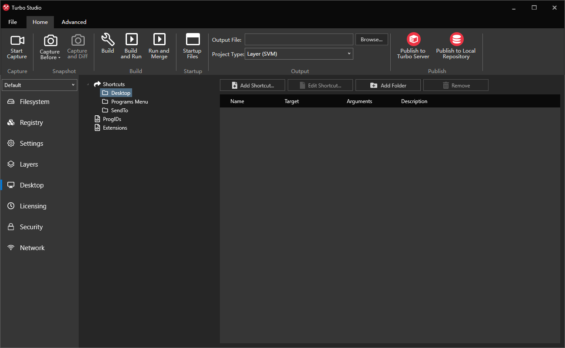
Task: Click the Add Shortcut button
Action: 252,85
